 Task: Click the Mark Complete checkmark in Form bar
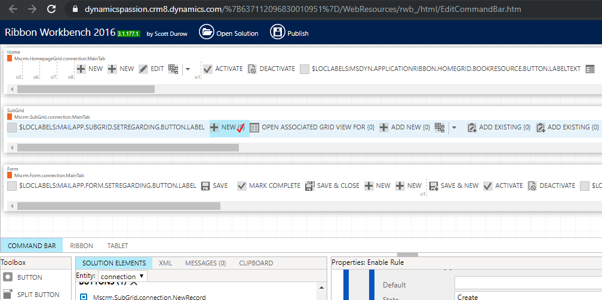click(242, 186)
